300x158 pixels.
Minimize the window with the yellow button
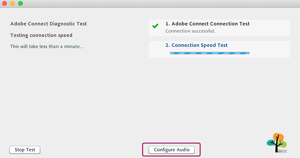[x=12, y=3]
